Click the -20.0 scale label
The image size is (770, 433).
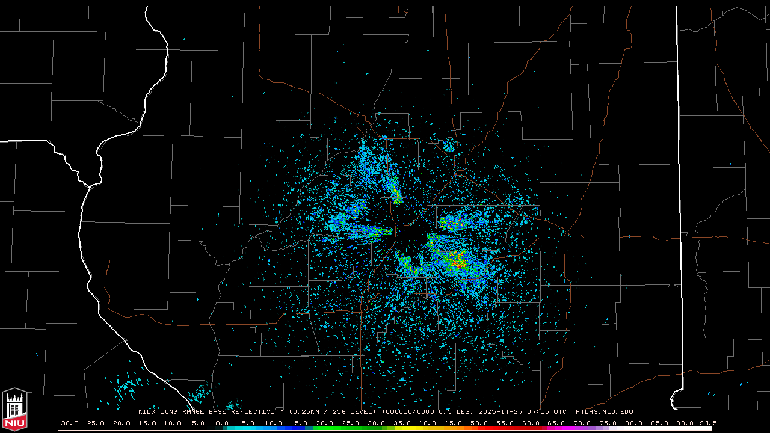(119, 423)
